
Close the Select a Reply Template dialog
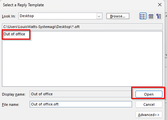point(160,5)
